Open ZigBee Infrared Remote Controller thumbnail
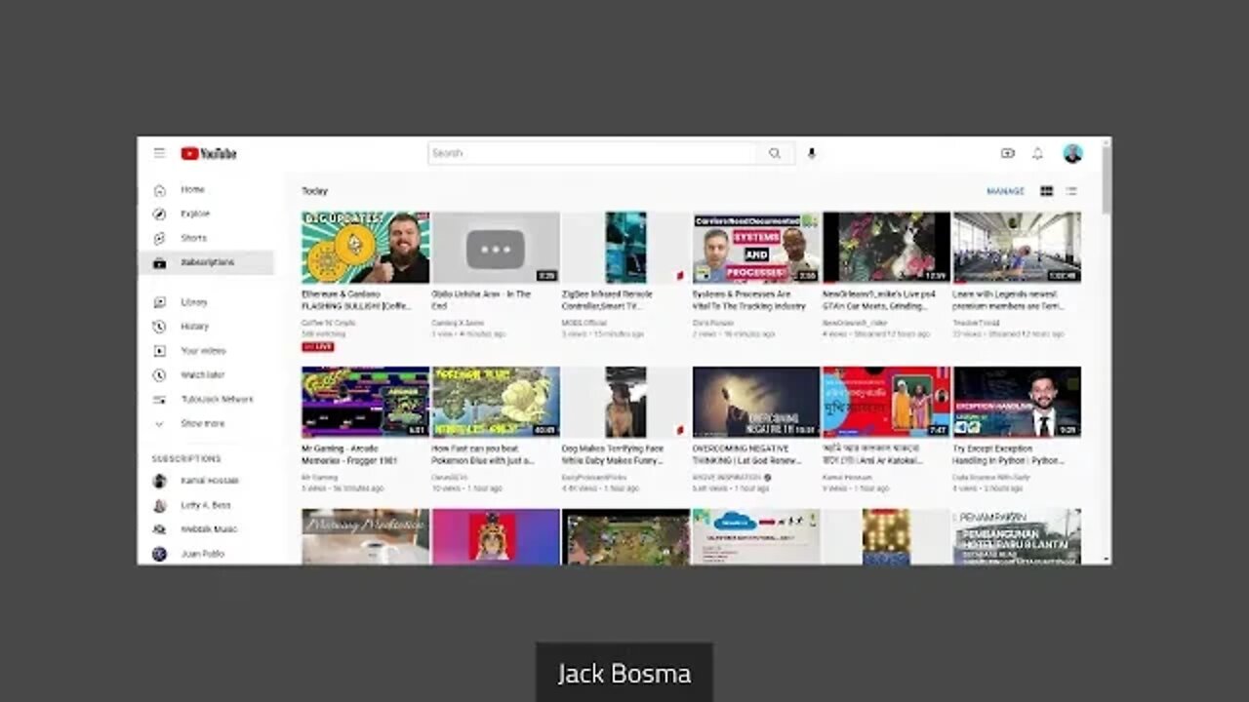Image resolution: width=1249 pixels, height=702 pixels. pos(625,248)
